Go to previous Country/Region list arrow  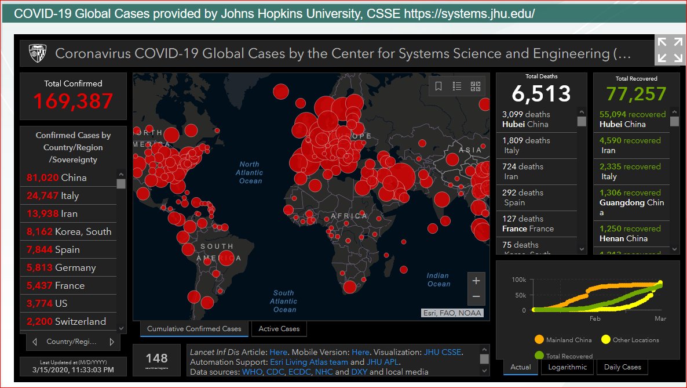click(35, 342)
